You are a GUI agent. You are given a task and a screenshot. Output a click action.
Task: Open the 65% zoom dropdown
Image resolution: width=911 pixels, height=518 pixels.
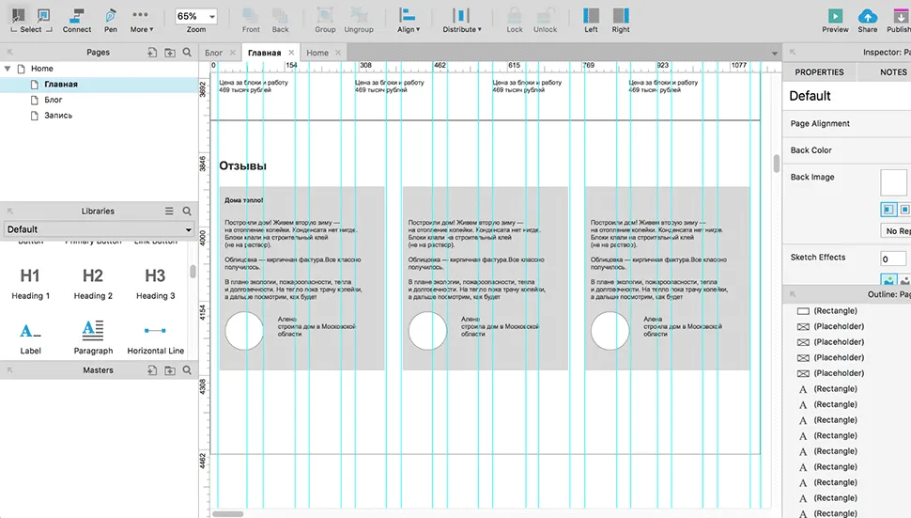195,17
